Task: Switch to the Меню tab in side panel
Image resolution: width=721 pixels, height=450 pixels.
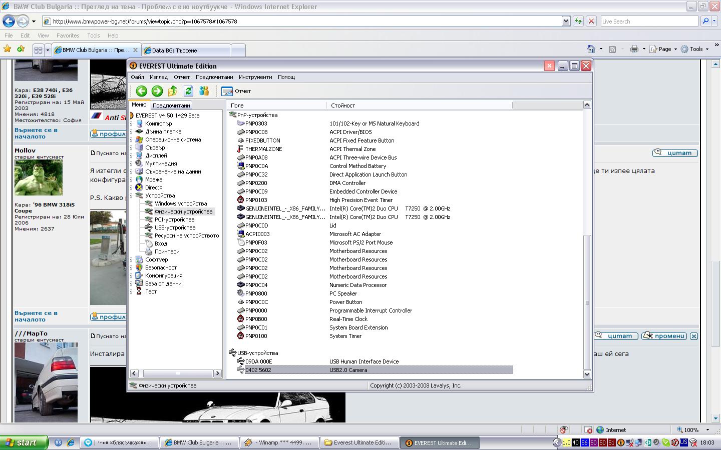Action: [x=139, y=105]
